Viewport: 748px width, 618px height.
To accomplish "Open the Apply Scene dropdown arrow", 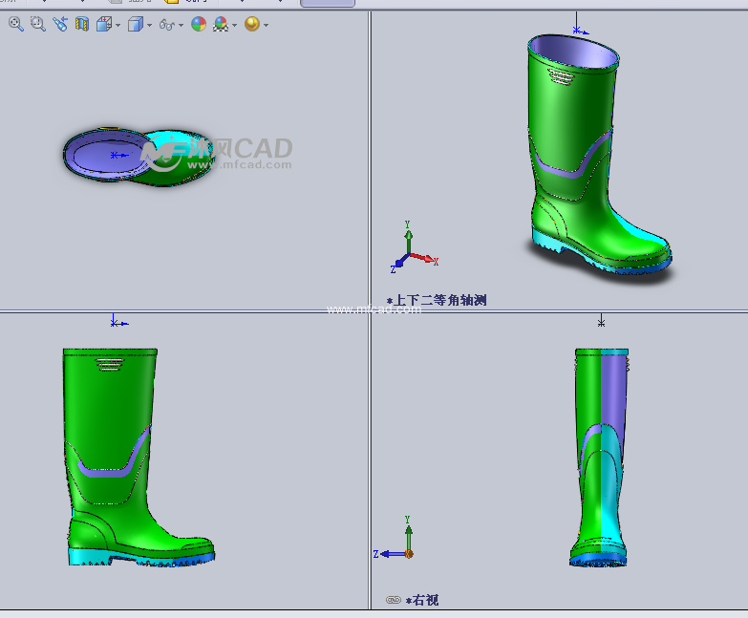I will point(235,25).
